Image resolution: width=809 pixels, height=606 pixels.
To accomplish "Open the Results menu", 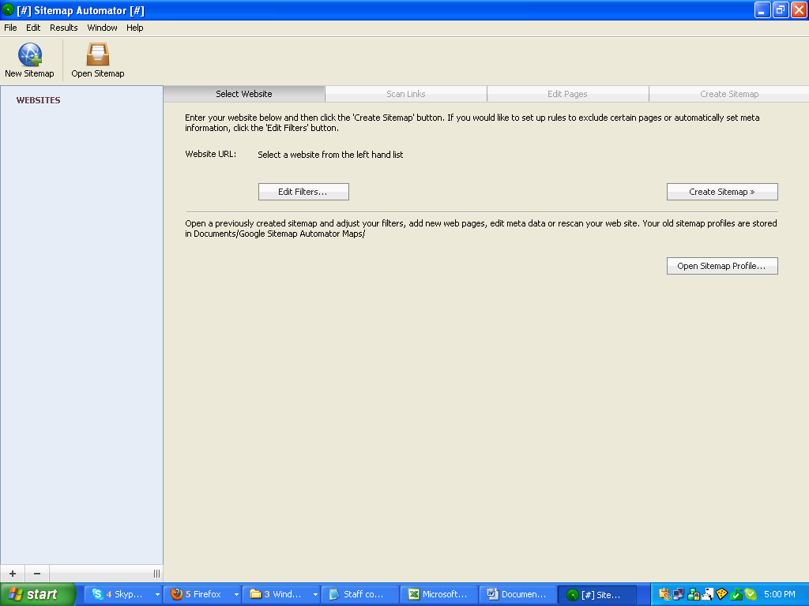I will click(x=63, y=28).
